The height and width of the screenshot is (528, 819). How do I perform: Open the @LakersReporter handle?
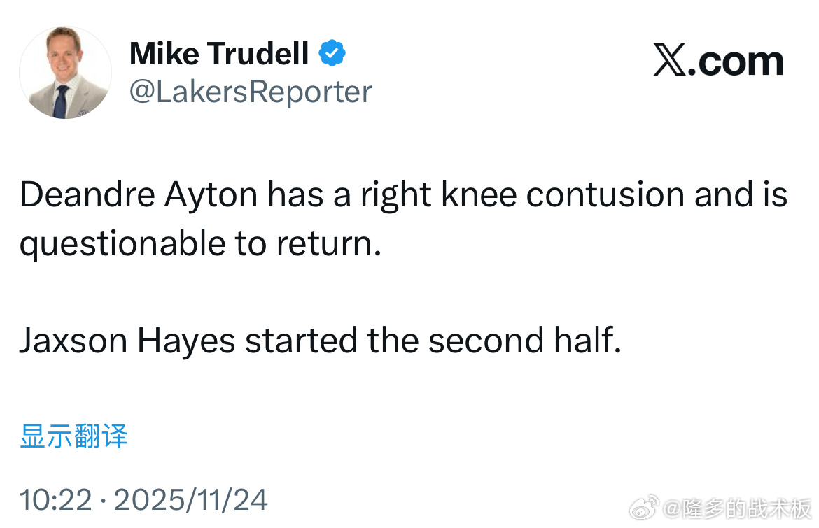251,92
